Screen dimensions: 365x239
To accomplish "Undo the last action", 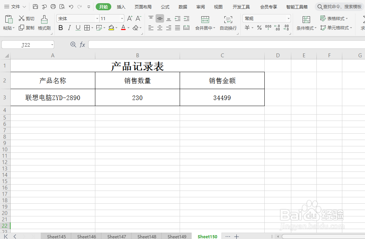I will pyautogui.click(x=71, y=7).
